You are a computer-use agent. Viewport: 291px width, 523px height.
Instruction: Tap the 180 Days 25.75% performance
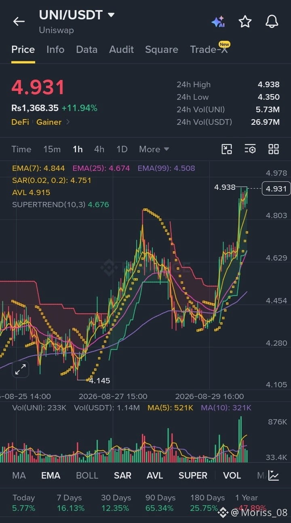click(207, 503)
